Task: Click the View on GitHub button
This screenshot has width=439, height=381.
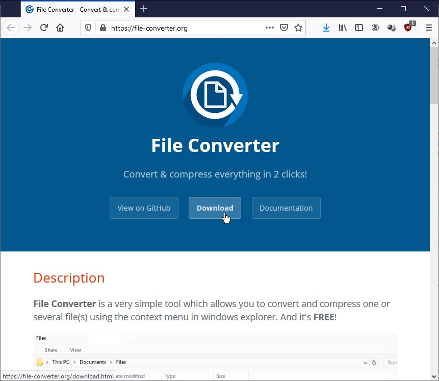Action: tap(144, 208)
